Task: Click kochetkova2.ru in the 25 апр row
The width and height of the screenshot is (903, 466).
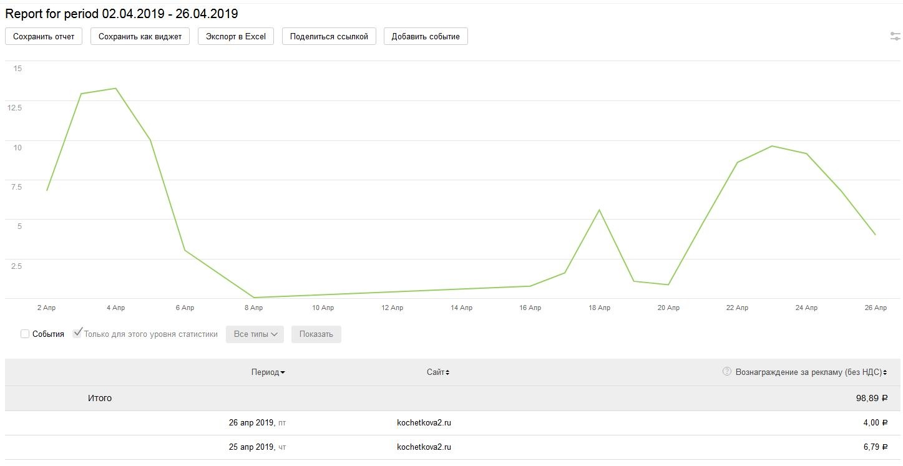Action: (x=424, y=447)
